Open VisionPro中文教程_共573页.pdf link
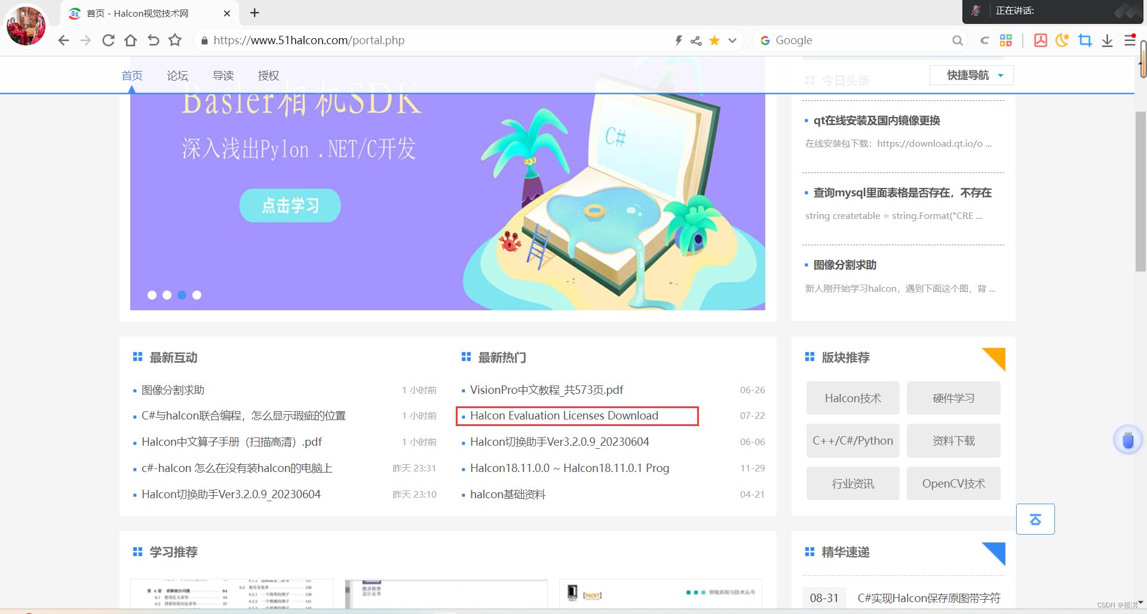The height and width of the screenshot is (614, 1147). tap(547, 390)
